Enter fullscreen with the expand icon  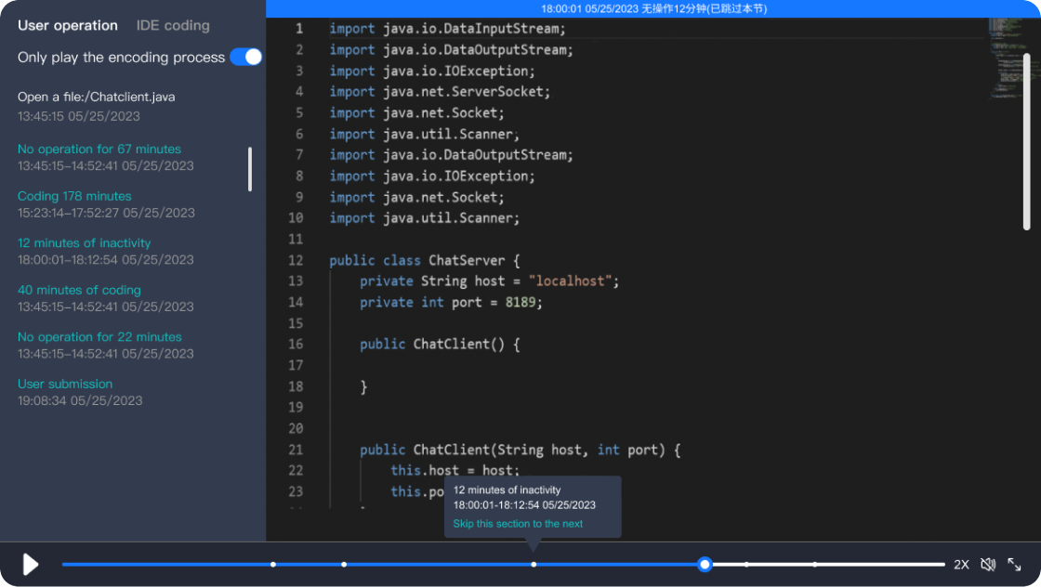click(x=1015, y=564)
